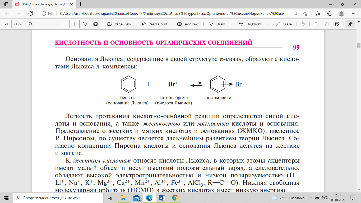Open the weather widget -3°C Облачно
Image resolution: width=361 pixels, height=203 pixels.
[288, 198]
